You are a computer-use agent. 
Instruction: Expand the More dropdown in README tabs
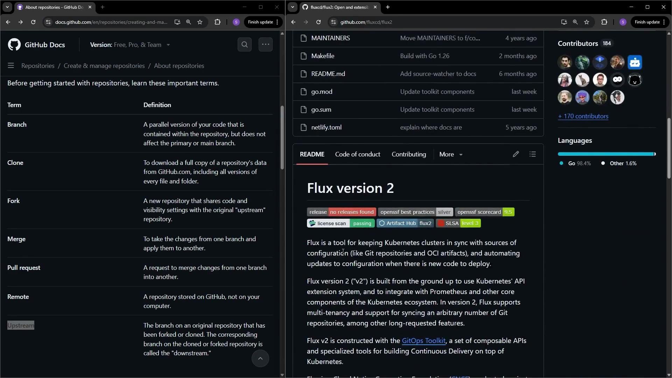pyautogui.click(x=451, y=154)
